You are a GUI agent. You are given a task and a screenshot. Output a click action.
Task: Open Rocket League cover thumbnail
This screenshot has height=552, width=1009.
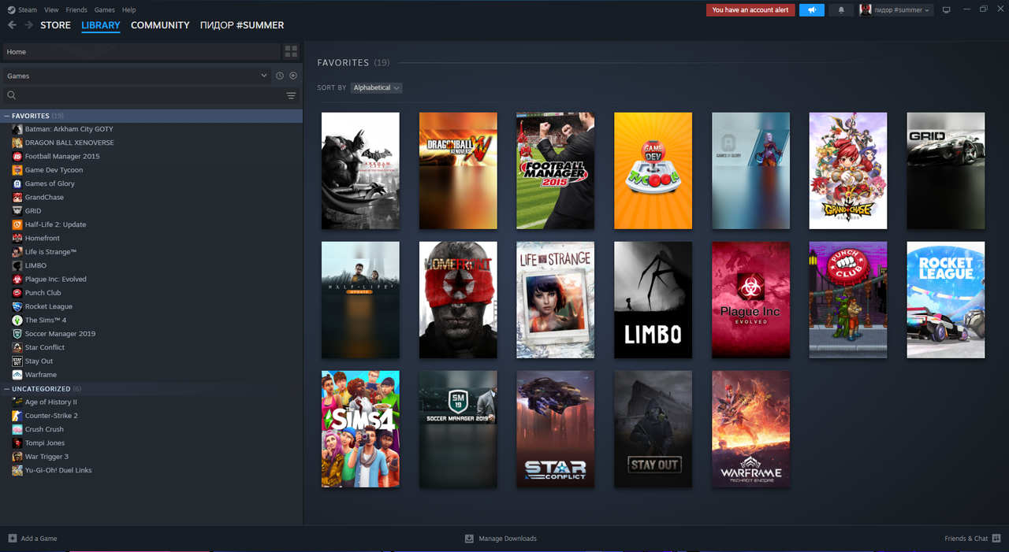(x=945, y=300)
